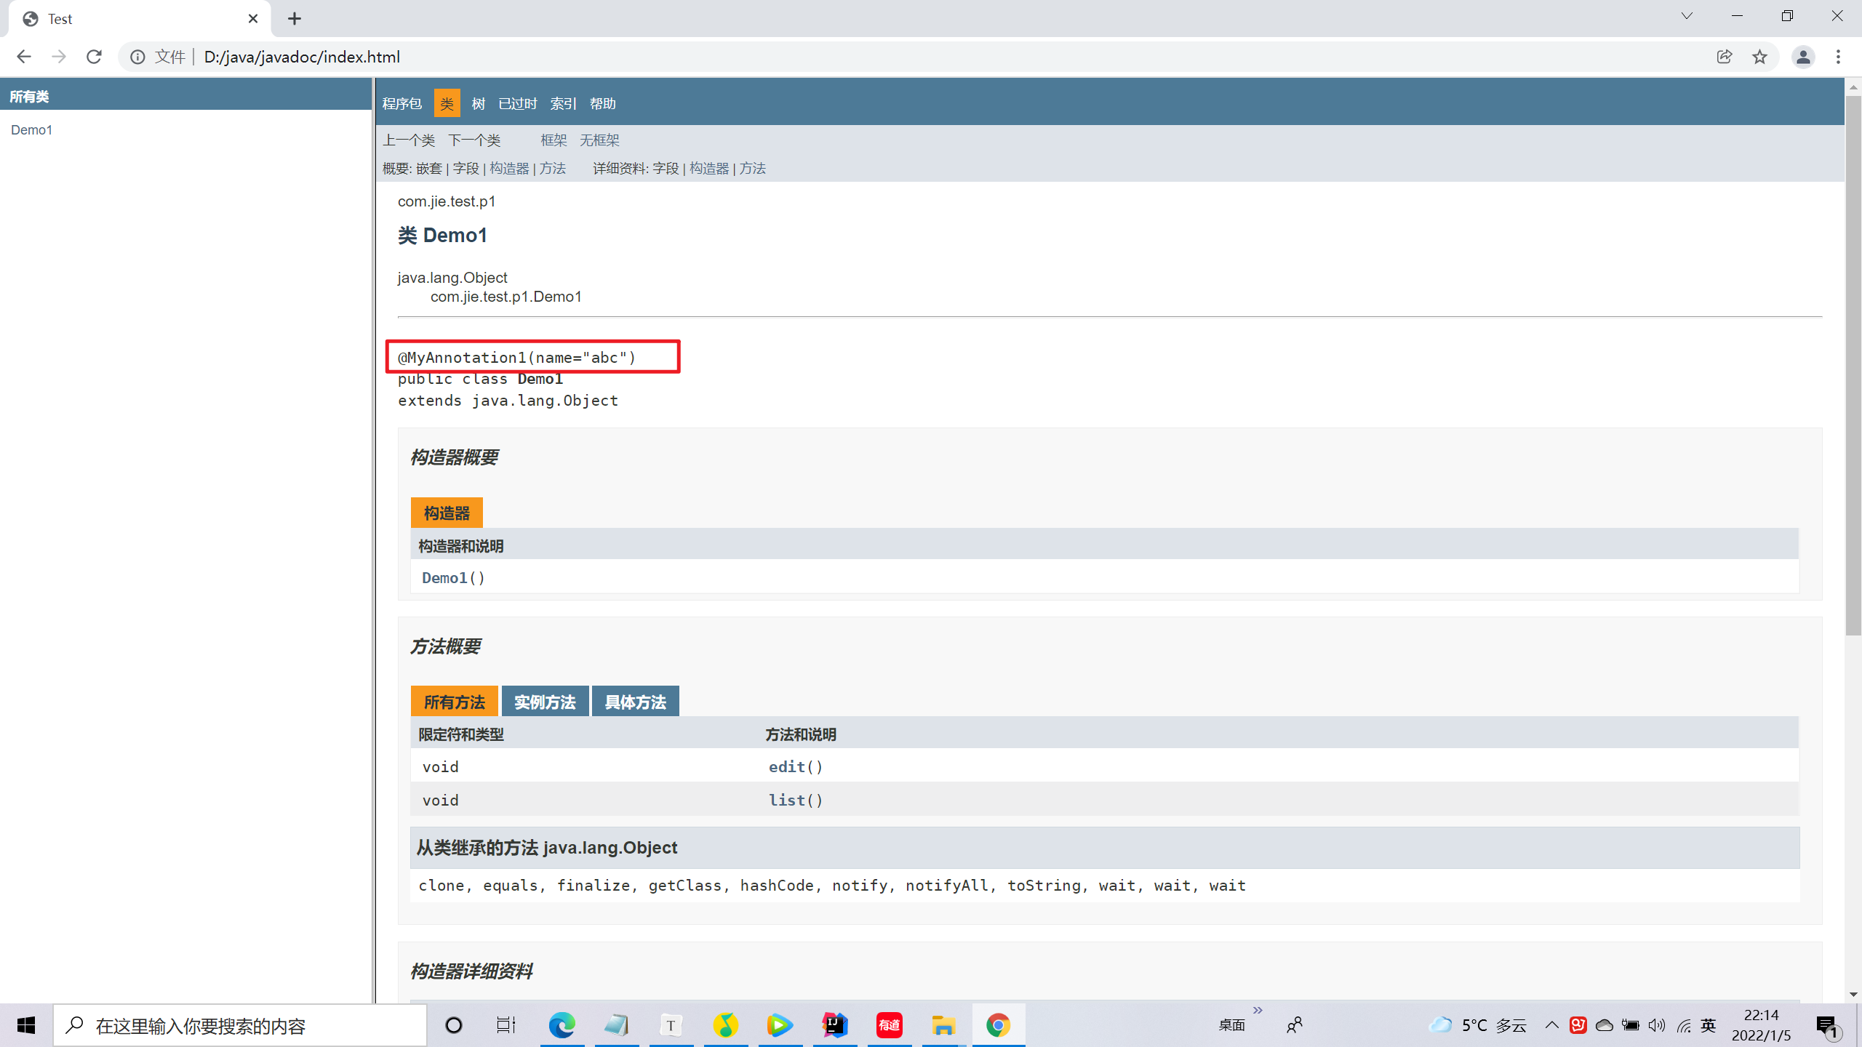Click the share page icon
1862x1047 pixels.
[1725, 57]
